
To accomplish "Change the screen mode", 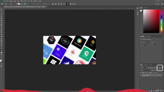I will [2, 66].
